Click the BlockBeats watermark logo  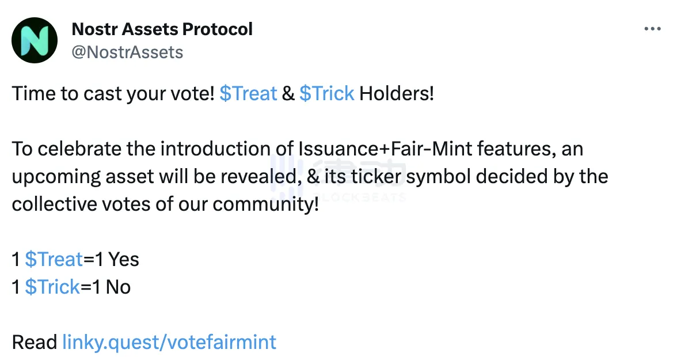tap(338, 179)
